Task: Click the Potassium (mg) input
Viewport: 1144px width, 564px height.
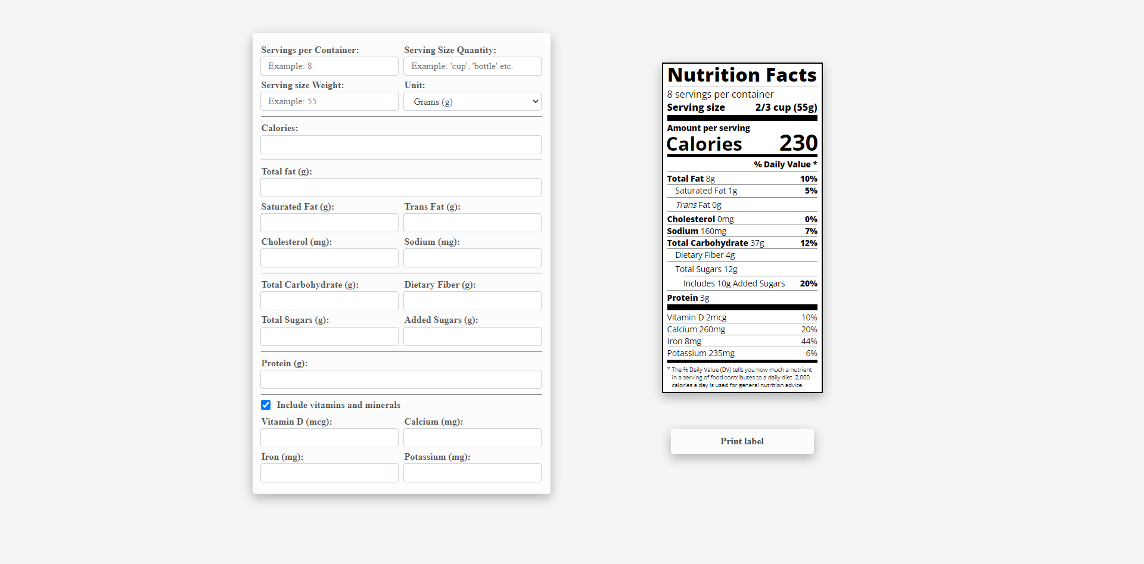Action: click(x=472, y=473)
